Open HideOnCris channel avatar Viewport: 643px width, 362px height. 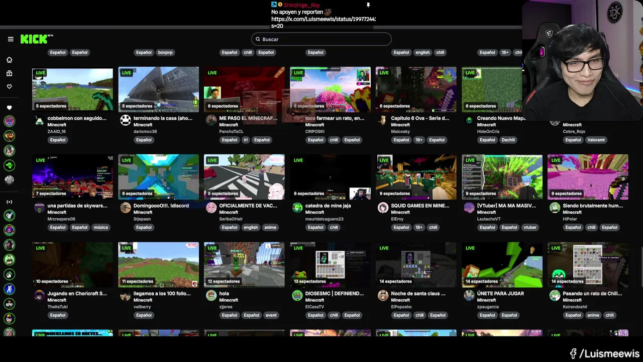[x=469, y=121]
